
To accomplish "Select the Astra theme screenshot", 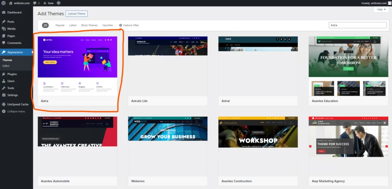I will (77, 66).
